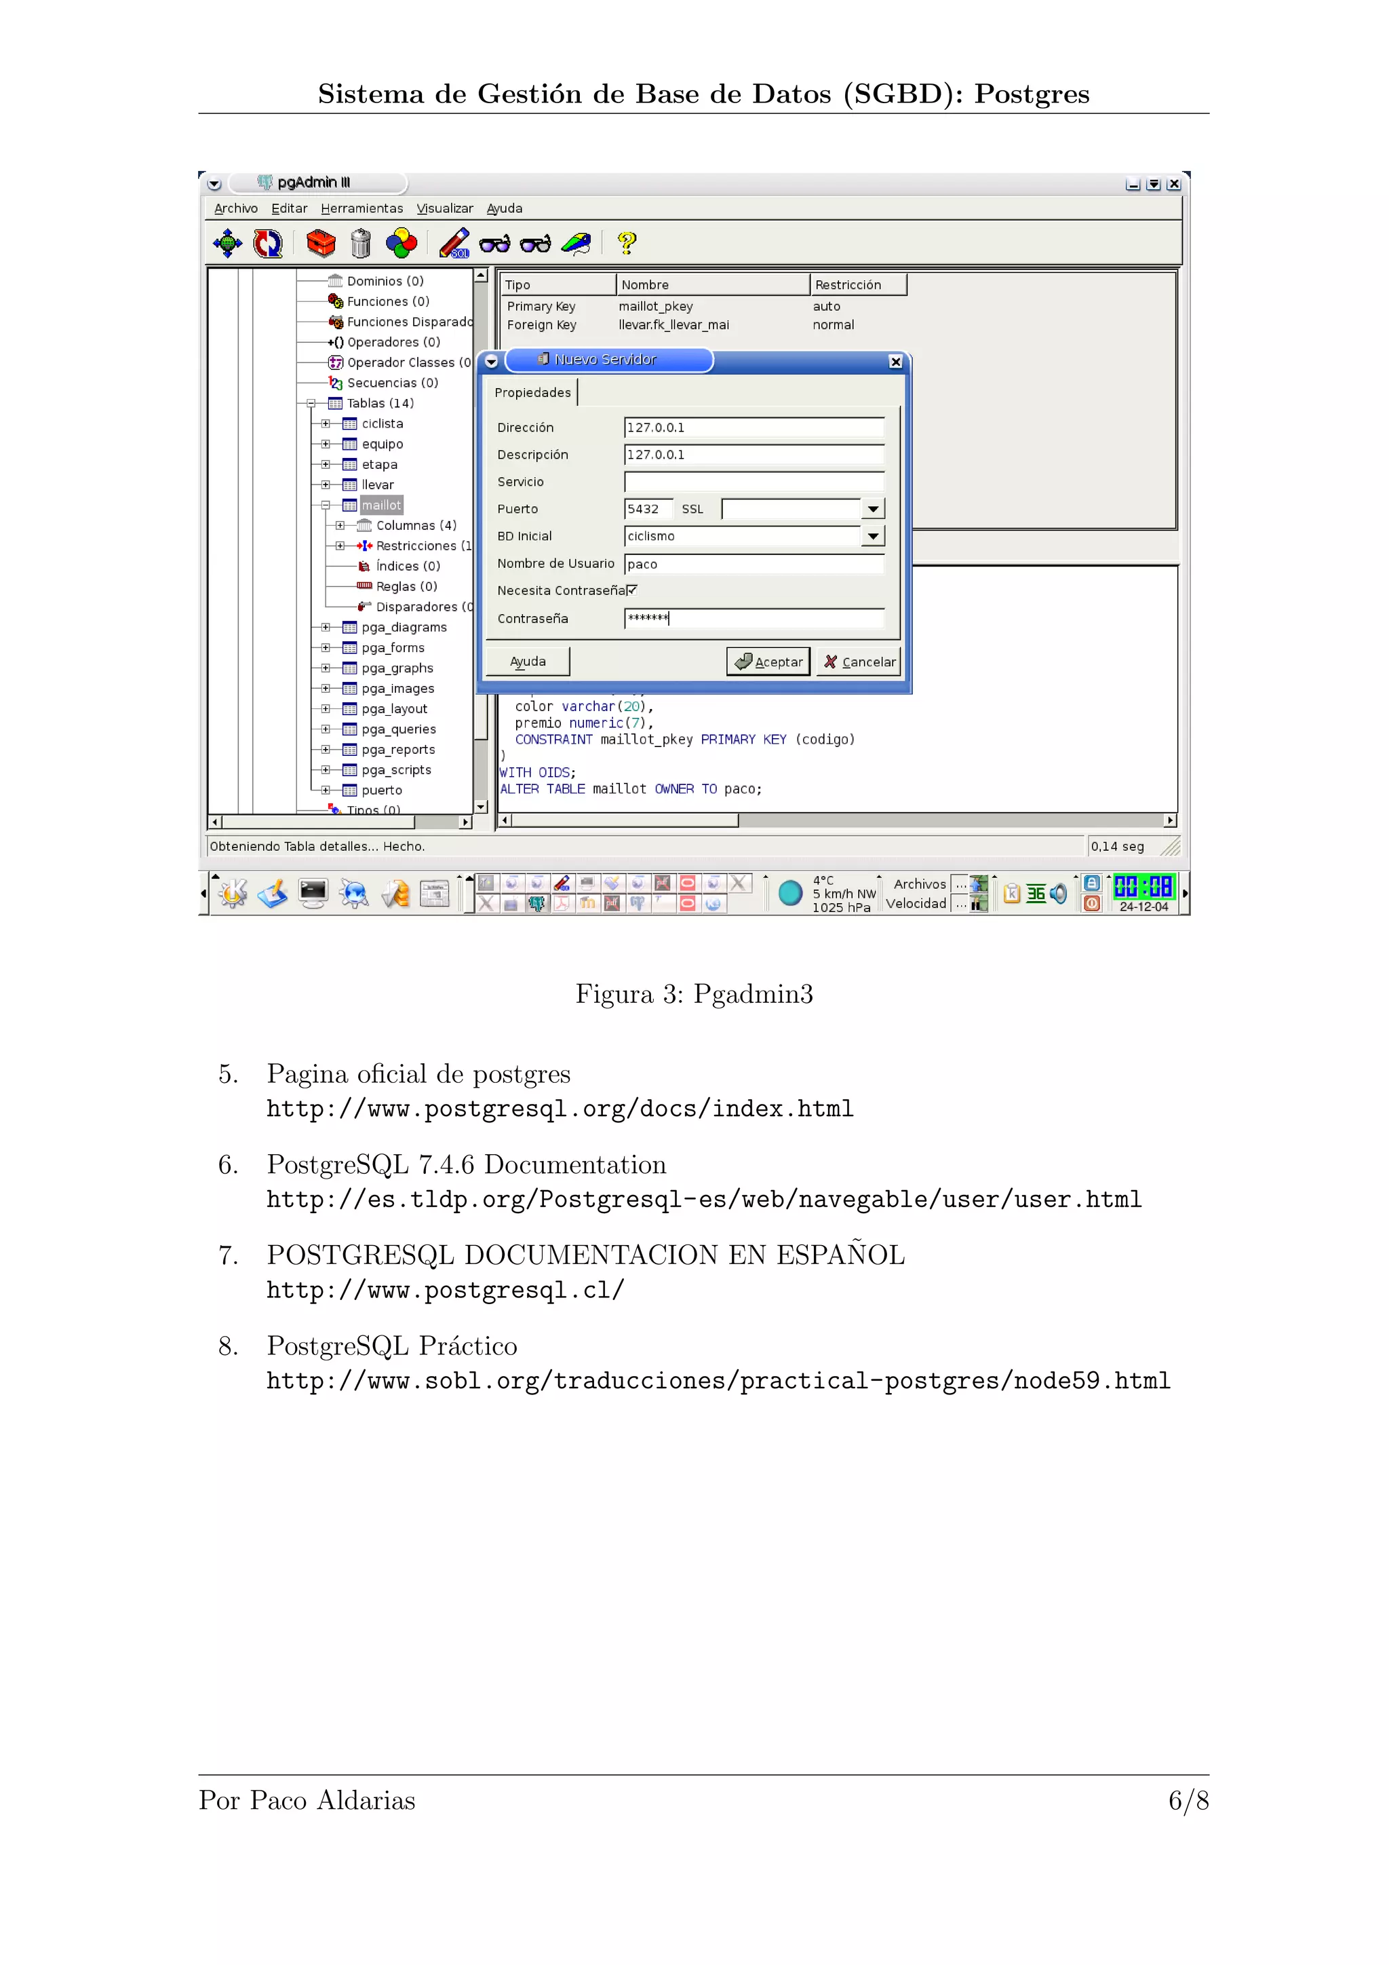Screen dimensions: 1389x1965
Task: Click the Nombre column header
Action: (712, 285)
